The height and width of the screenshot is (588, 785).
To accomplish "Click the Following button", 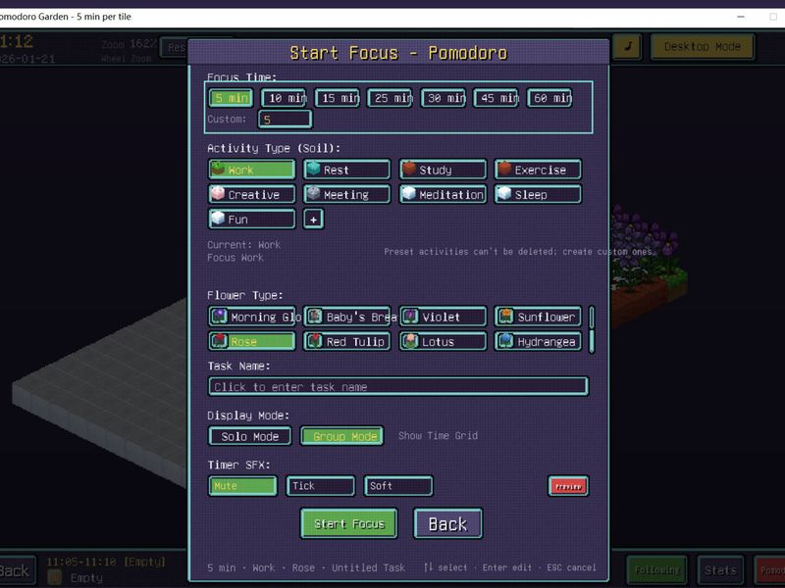I will pyautogui.click(x=656, y=570).
